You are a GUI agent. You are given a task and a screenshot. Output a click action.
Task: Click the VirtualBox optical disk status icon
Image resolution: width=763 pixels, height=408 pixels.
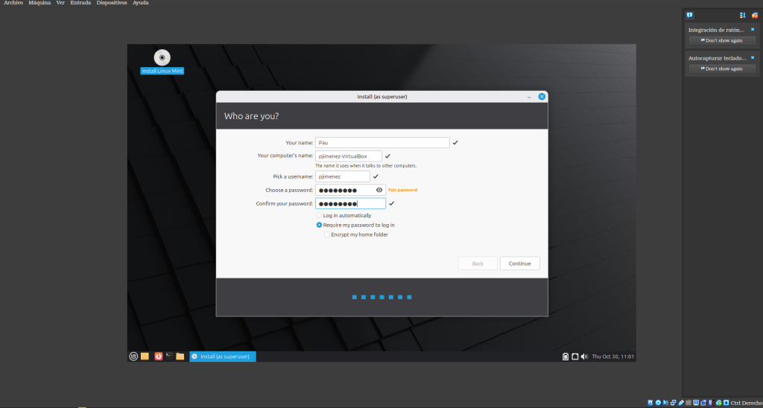click(659, 403)
